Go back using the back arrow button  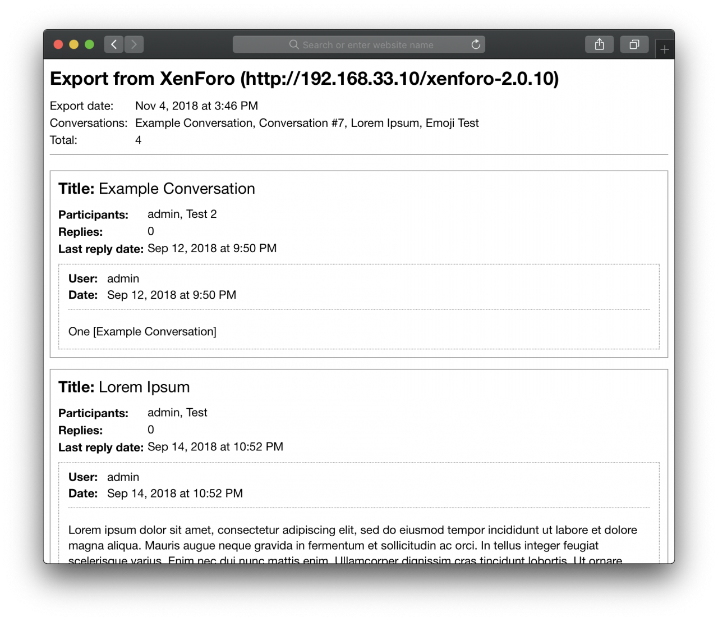pyautogui.click(x=113, y=44)
